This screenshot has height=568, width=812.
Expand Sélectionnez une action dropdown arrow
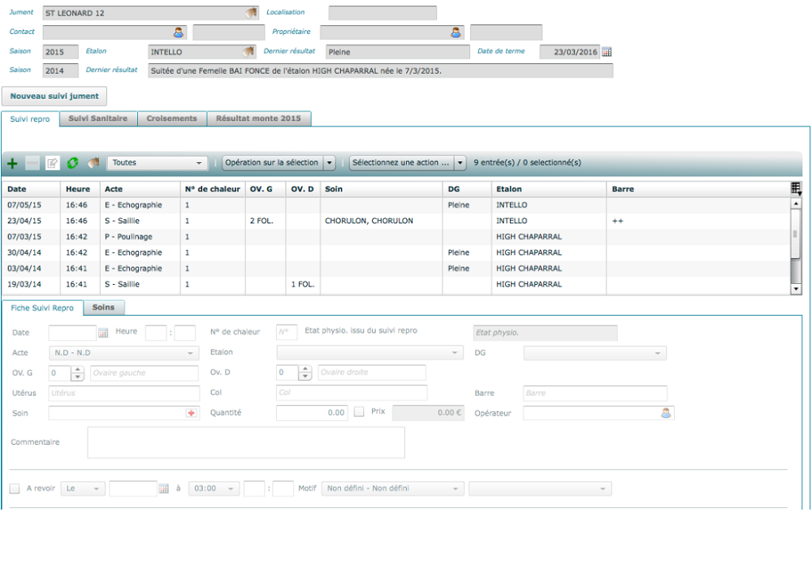pyautogui.click(x=460, y=163)
